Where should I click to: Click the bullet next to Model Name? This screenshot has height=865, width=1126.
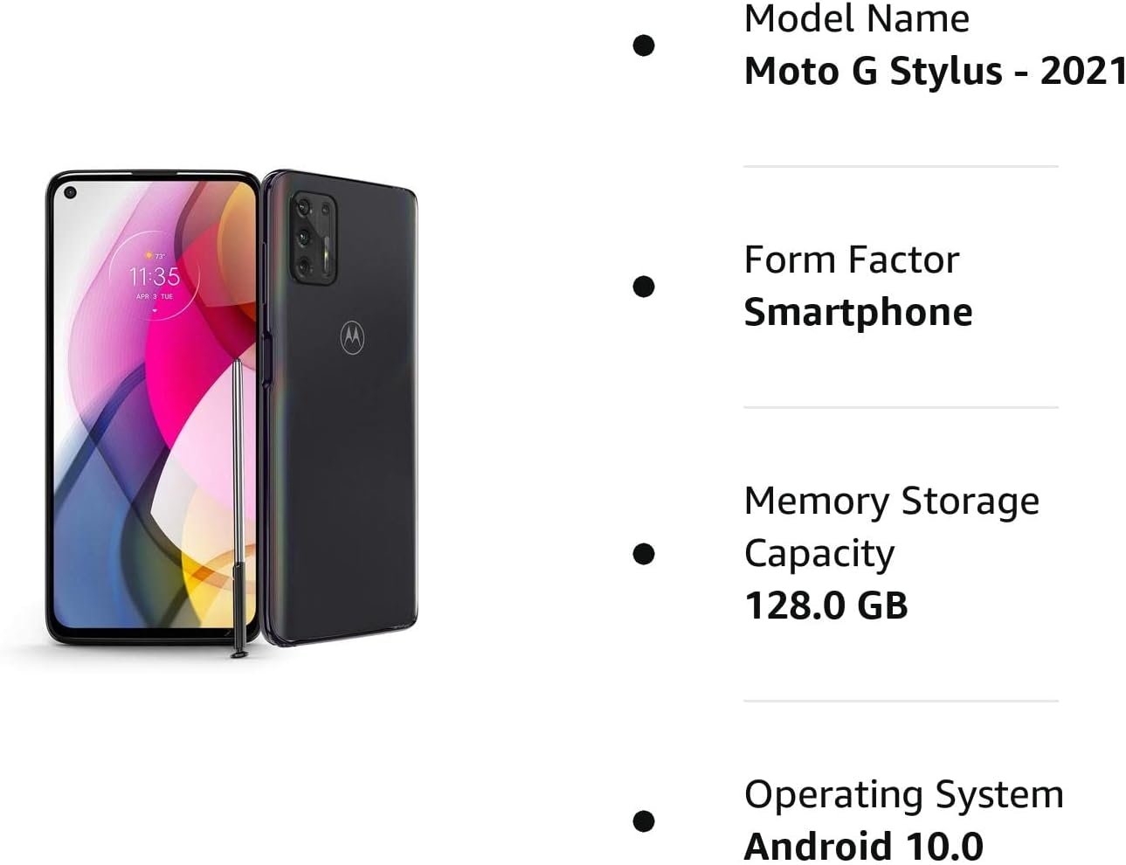click(644, 45)
